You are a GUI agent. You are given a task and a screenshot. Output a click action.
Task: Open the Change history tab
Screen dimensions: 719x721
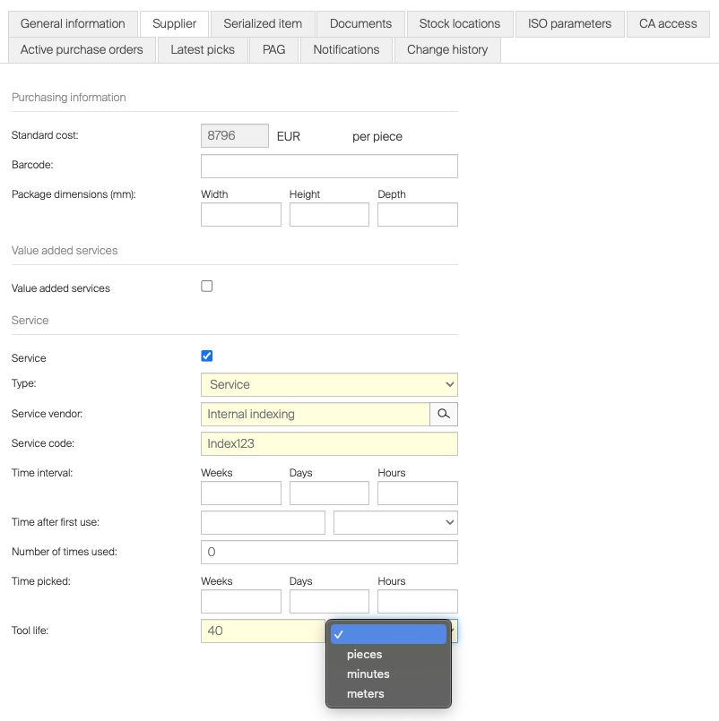(447, 49)
